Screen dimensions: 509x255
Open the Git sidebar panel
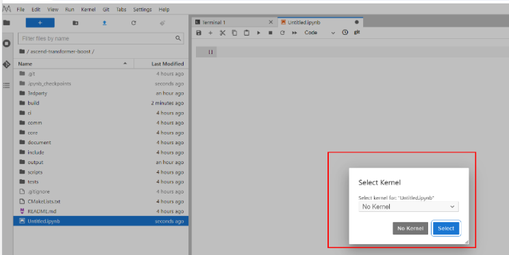6,64
